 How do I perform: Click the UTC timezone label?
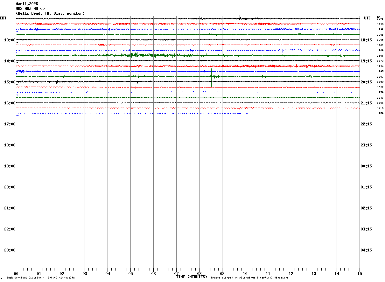[367, 18]
